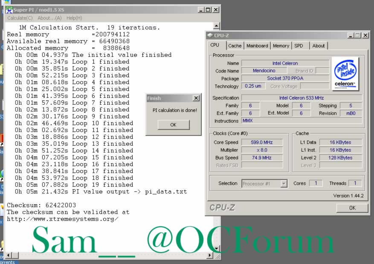Click the Stepping value 5
The height and width of the screenshot is (264, 374).
coord(351,106)
